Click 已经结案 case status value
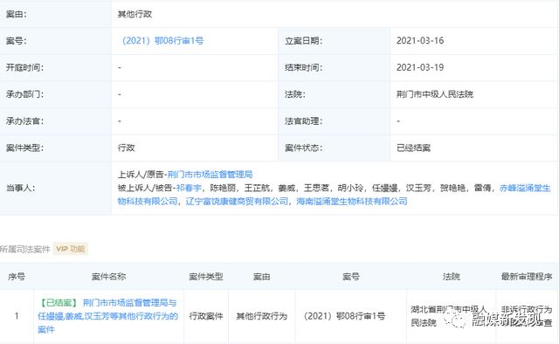Viewport: 559px width, 344px height. pos(413,148)
